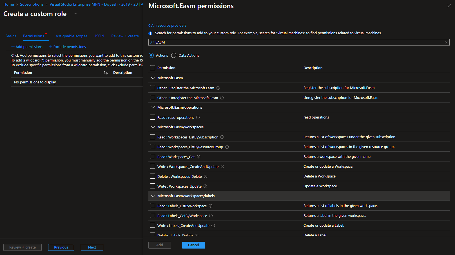The image size is (455, 255).
Task: Open the ellipsis menu beside Create a custom role
Action: coord(75,14)
